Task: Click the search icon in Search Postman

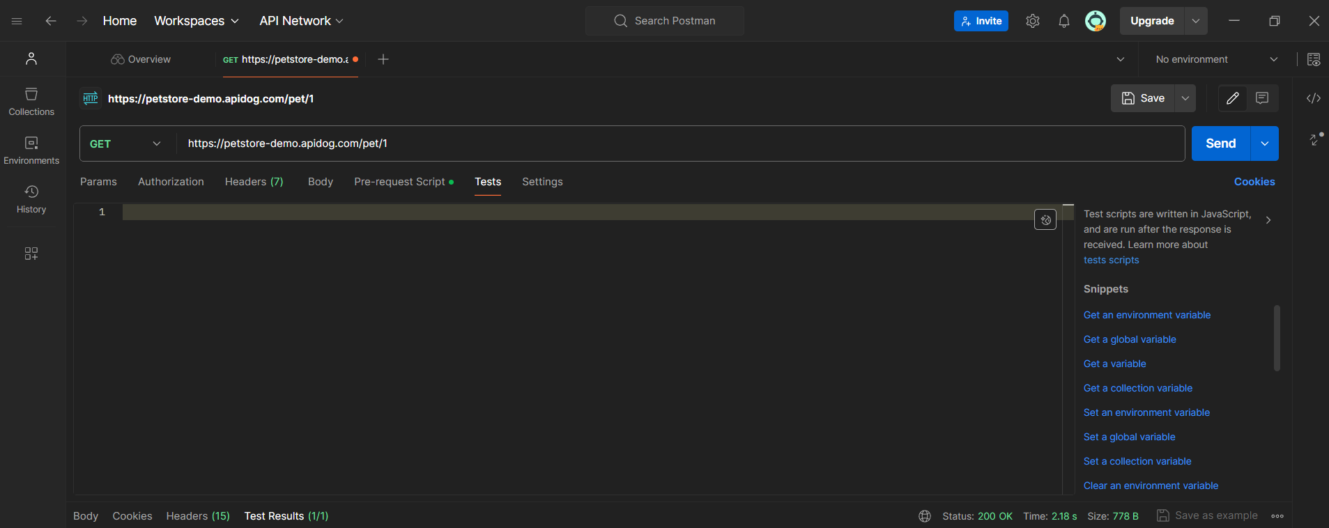Action: [x=620, y=21]
